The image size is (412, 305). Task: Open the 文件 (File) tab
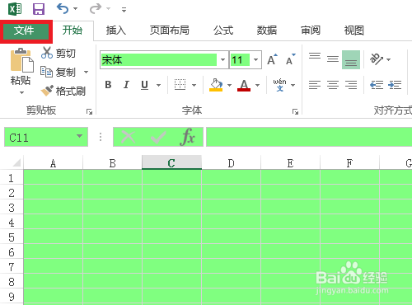point(26,30)
